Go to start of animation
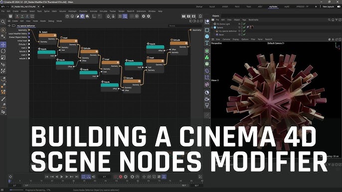 click(x=47, y=177)
